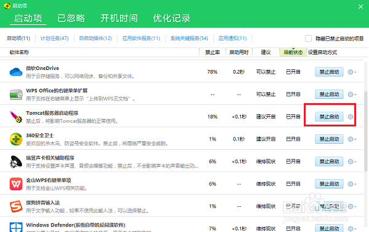
Task: Switch to 已忽略 tab
Action: (71, 18)
